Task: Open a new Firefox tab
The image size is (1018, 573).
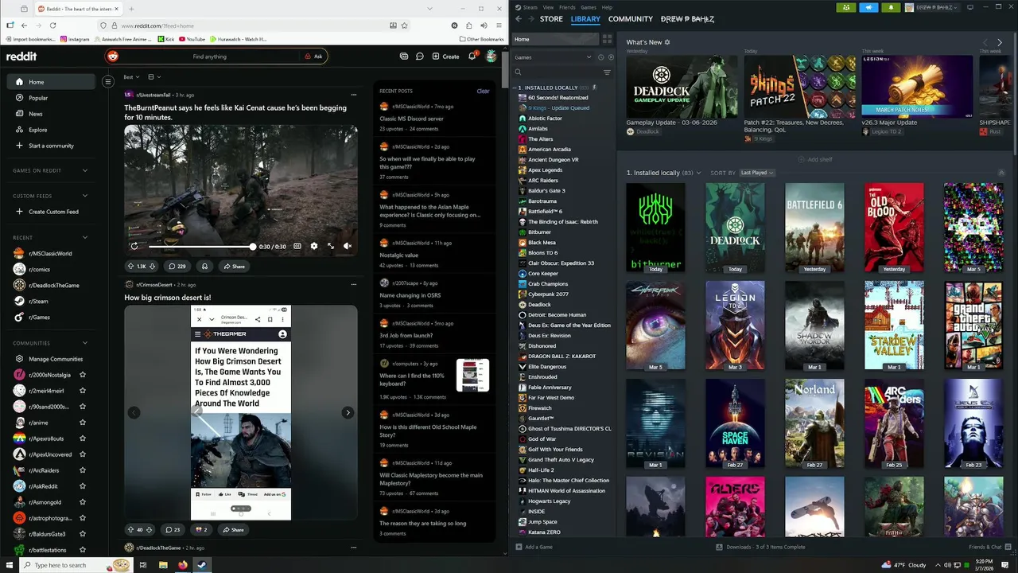Action: [x=131, y=9]
